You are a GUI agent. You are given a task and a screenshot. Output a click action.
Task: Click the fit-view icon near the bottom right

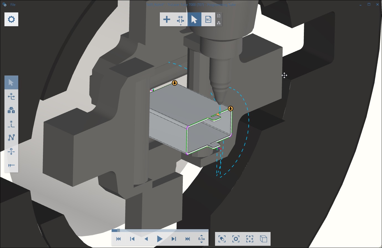pos(250,239)
